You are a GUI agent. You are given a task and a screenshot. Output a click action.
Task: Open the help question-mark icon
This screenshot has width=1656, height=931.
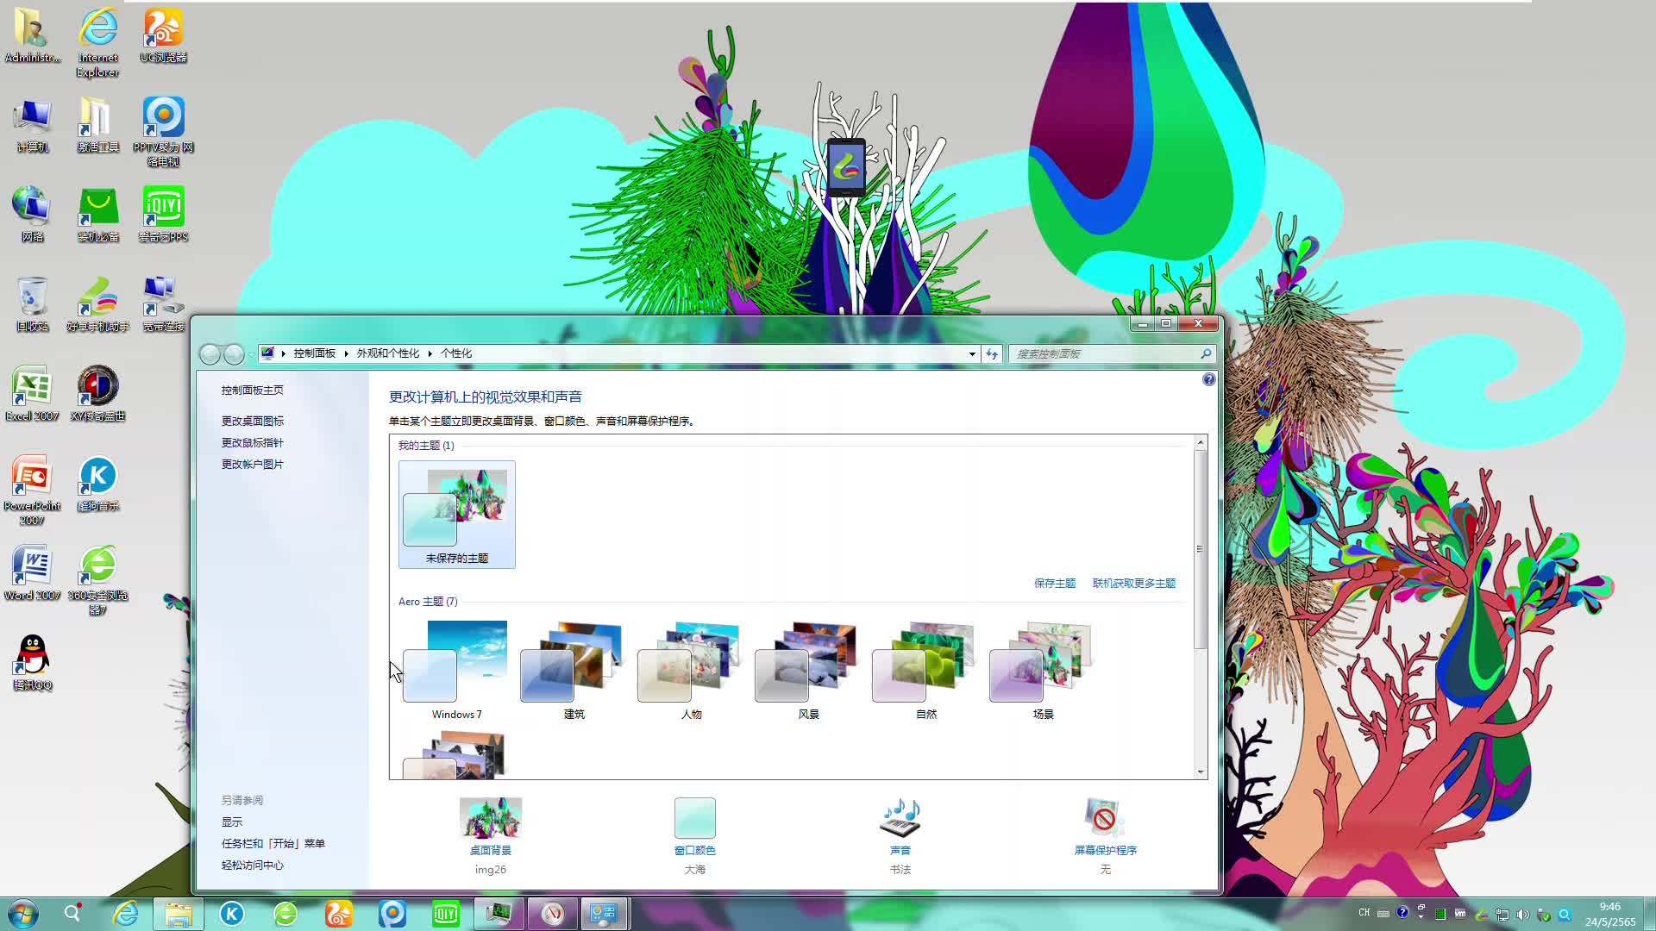click(x=1208, y=379)
